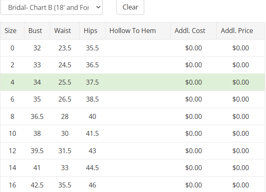Select the size 6 row

(x=12, y=99)
